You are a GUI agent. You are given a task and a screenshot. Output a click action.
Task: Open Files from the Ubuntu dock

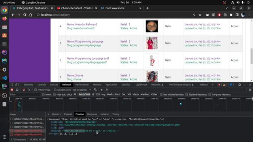coord(4,27)
